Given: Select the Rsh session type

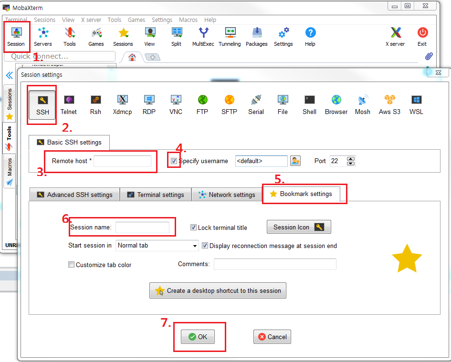Looking at the screenshot, I should click(x=95, y=105).
